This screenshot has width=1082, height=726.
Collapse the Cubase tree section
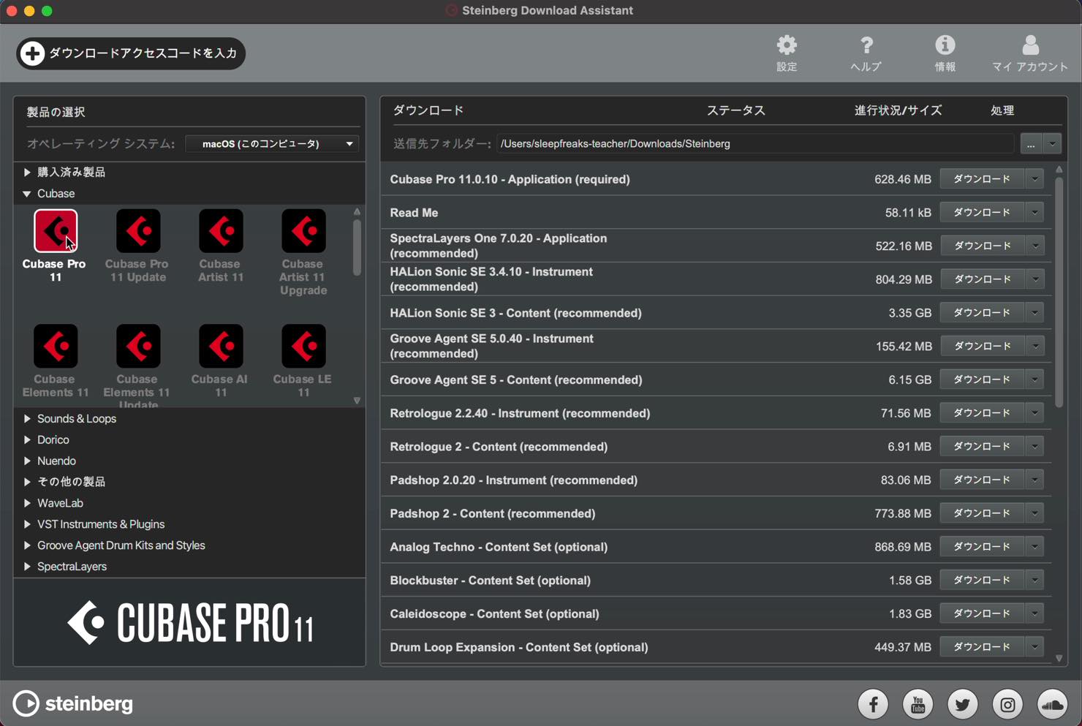coord(27,194)
